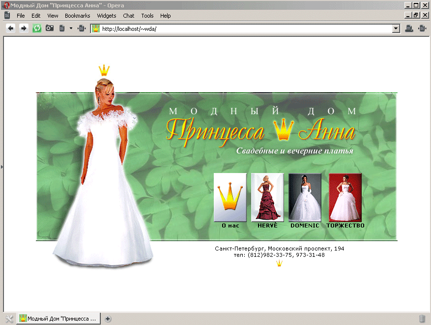431x325 pixels.
Task: Click the Opera logo in the title bar
Action: pos(6,5)
